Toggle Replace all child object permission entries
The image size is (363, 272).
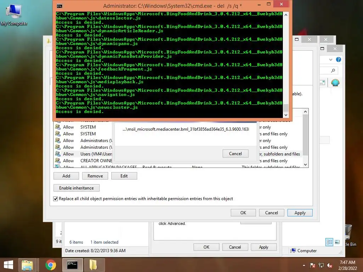coord(56,199)
